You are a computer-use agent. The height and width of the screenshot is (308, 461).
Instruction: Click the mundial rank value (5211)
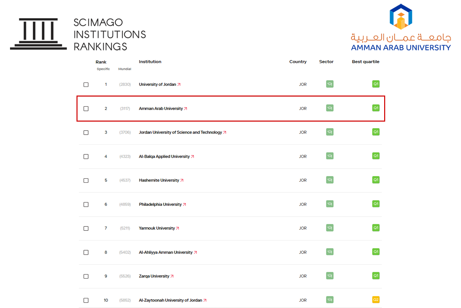(x=125, y=228)
